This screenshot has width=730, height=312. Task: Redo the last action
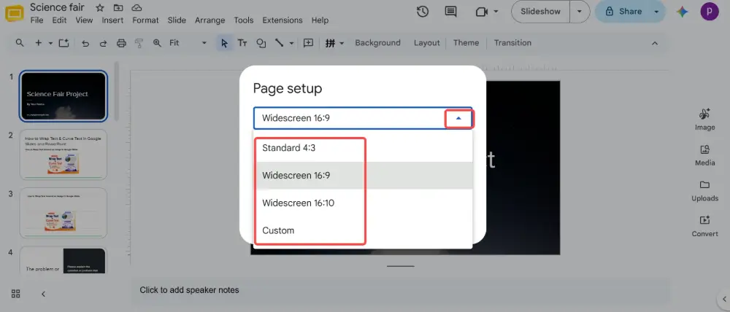tap(103, 43)
